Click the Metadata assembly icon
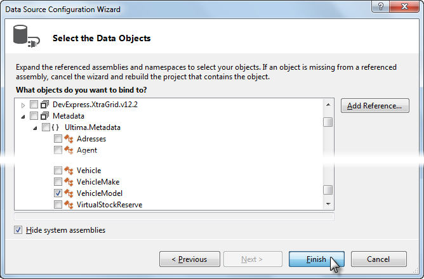The image size is (424, 279). coord(44,116)
